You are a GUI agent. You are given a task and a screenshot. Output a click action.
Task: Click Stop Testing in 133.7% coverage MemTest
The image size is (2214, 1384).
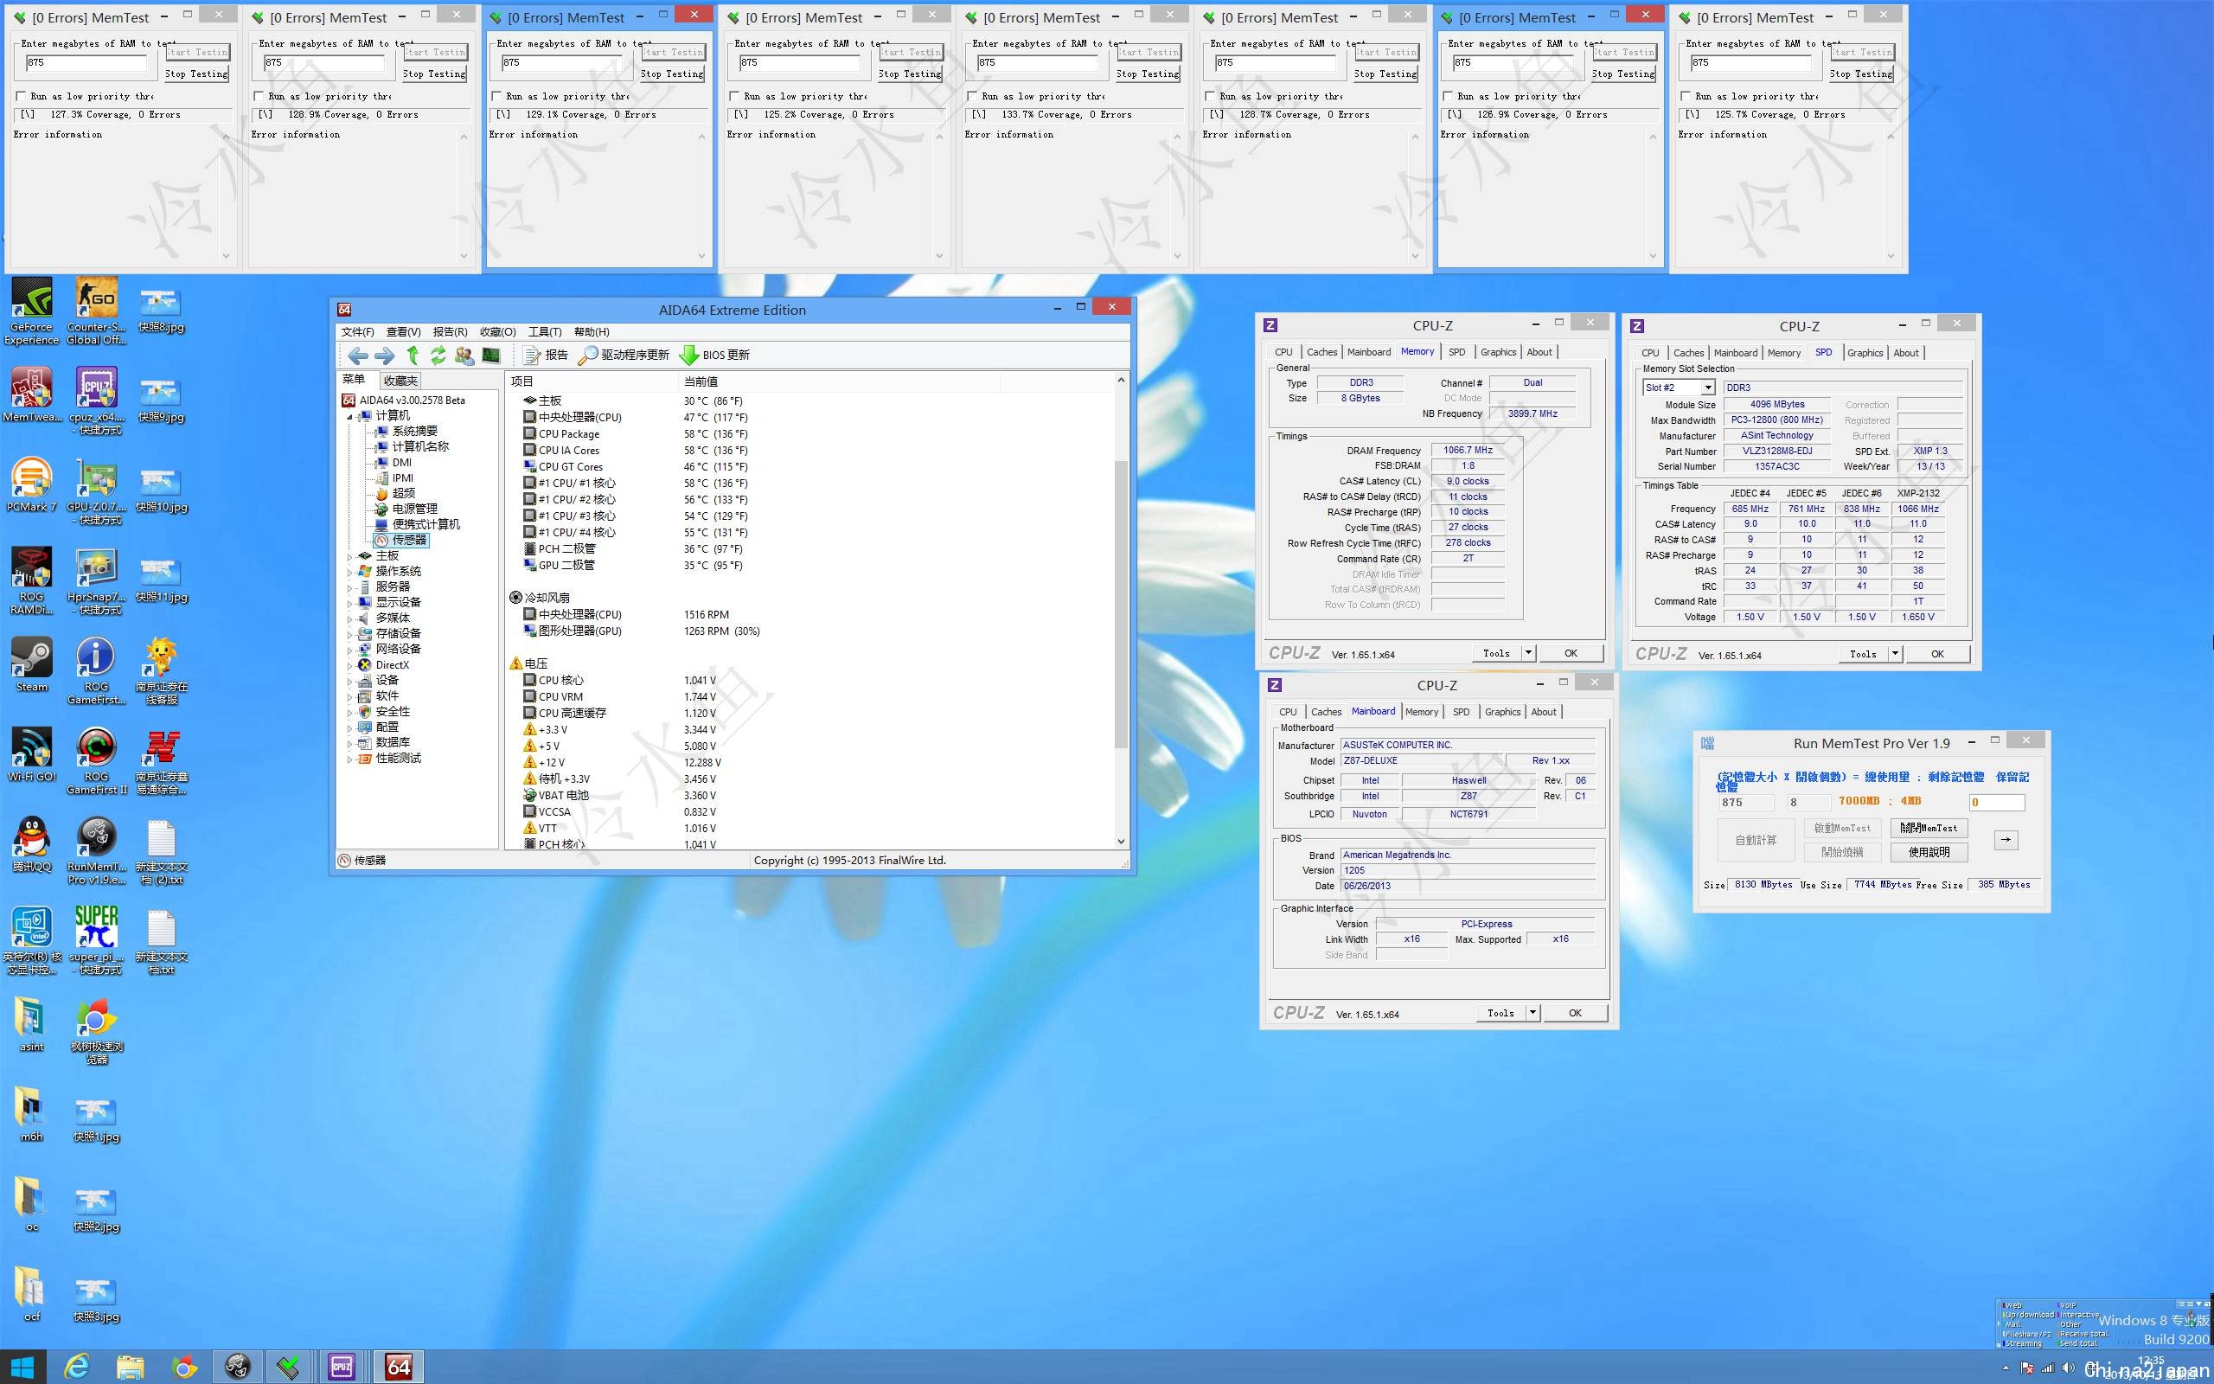tap(1149, 74)
